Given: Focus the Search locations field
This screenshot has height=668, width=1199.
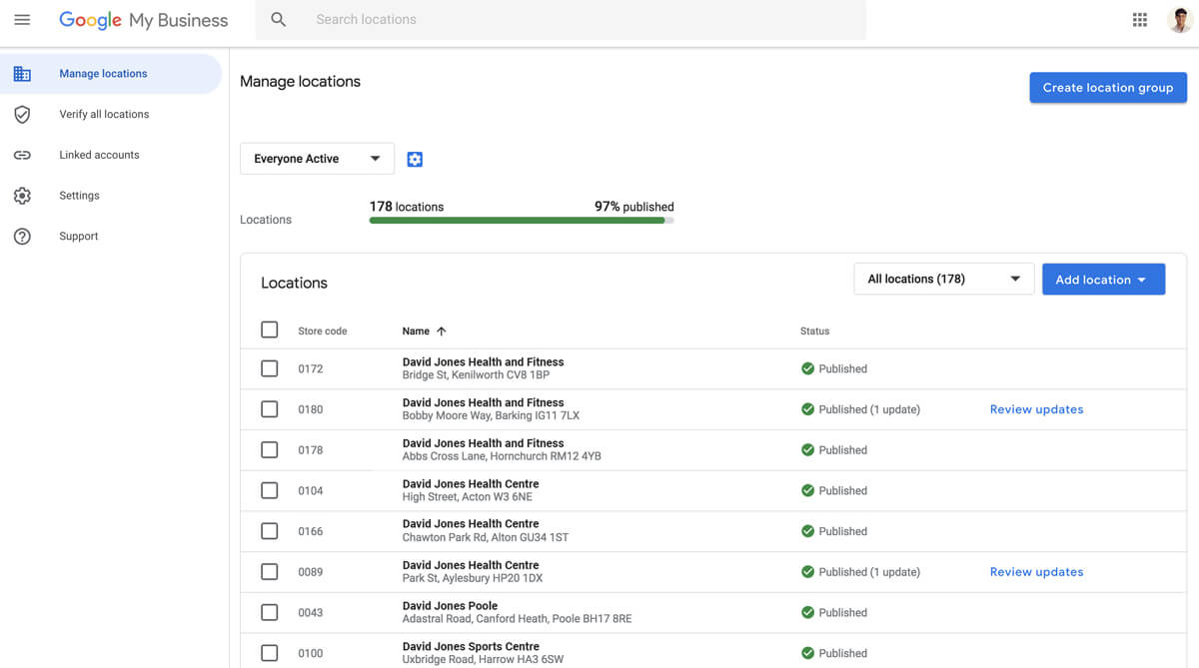Looking at the screenshot, I should pos(580,20).
